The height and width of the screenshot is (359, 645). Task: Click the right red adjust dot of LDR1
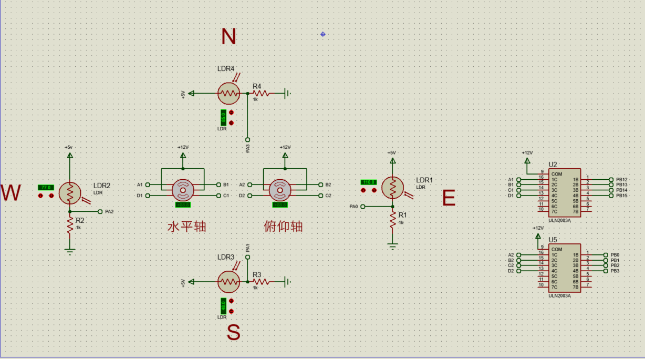coord(374,190)
